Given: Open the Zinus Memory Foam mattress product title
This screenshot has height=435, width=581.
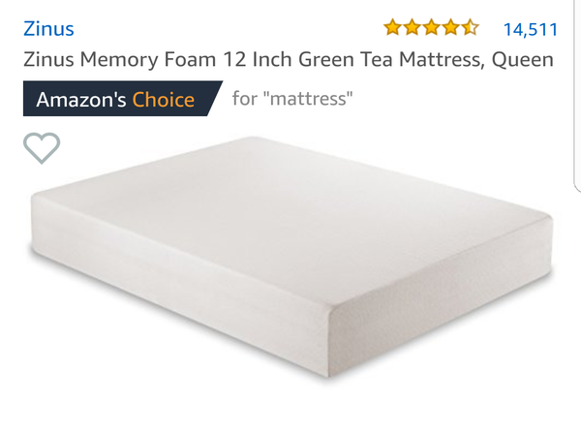Looking at the screenshot, I should pos(289,60).
